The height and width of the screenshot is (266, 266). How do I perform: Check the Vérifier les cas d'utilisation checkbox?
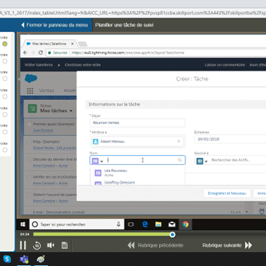[x=29, y=177]
